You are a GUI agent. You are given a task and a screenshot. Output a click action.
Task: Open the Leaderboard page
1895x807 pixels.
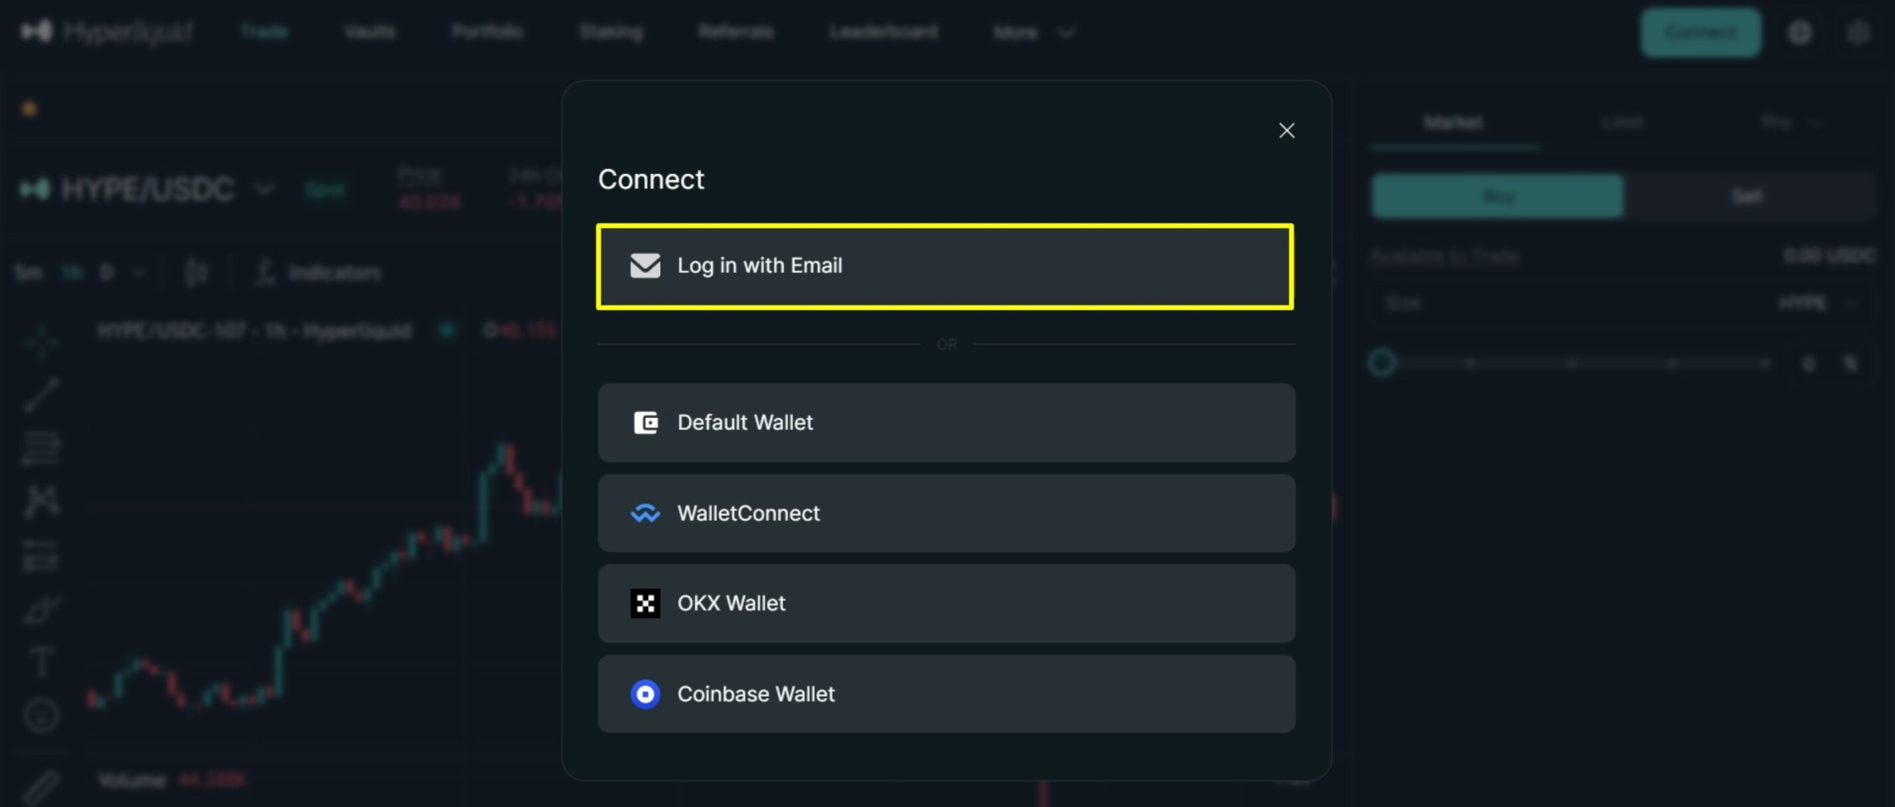[x=884, y=32]
